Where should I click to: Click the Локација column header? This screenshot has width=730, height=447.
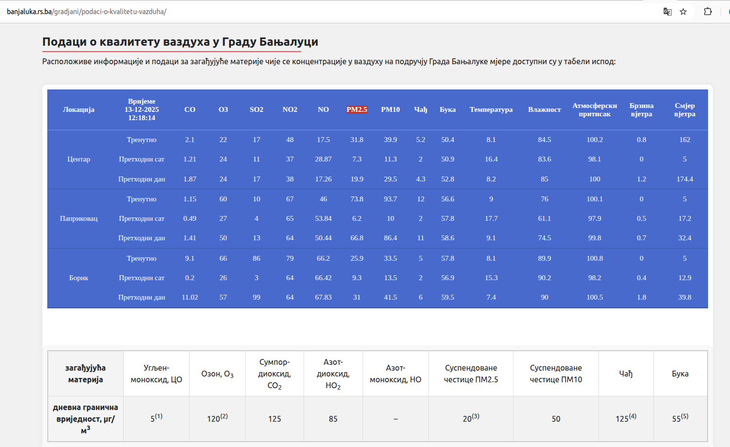coord(78,109)
